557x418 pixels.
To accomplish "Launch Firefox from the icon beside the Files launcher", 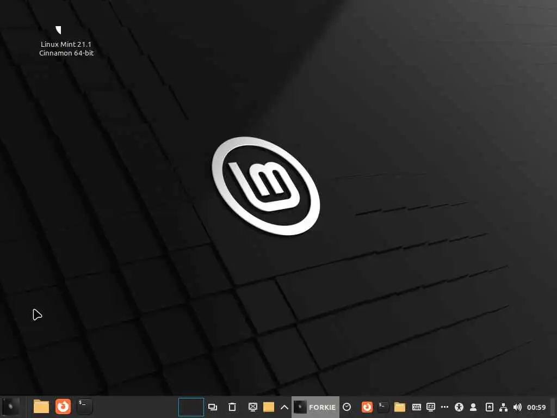I will 63,407.
